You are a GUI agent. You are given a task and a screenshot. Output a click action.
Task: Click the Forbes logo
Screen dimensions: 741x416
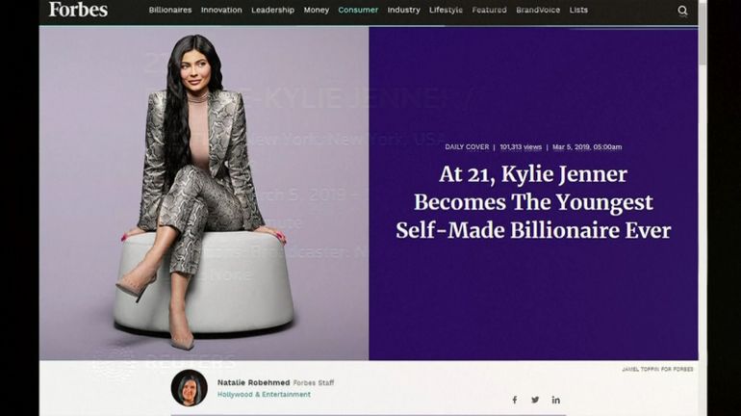pyautogui.click(x=78, y=10)
